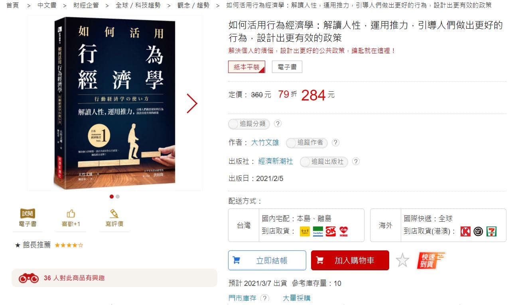Click the 快速到貨 badge icon
This screenshot has width=522, height=305.
click(x=430, y=260)
